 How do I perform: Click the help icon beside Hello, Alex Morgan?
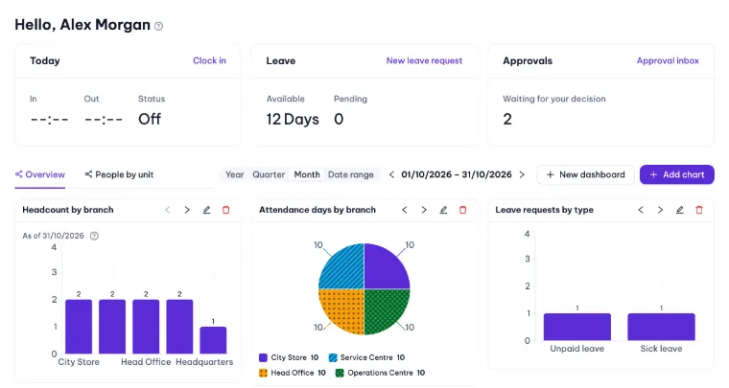click(158, 27)
